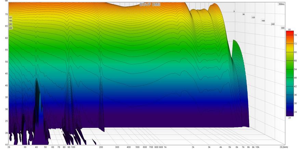Click the 500 label on the frequency axis
300x149 pixels.
[x=138, y=147]
